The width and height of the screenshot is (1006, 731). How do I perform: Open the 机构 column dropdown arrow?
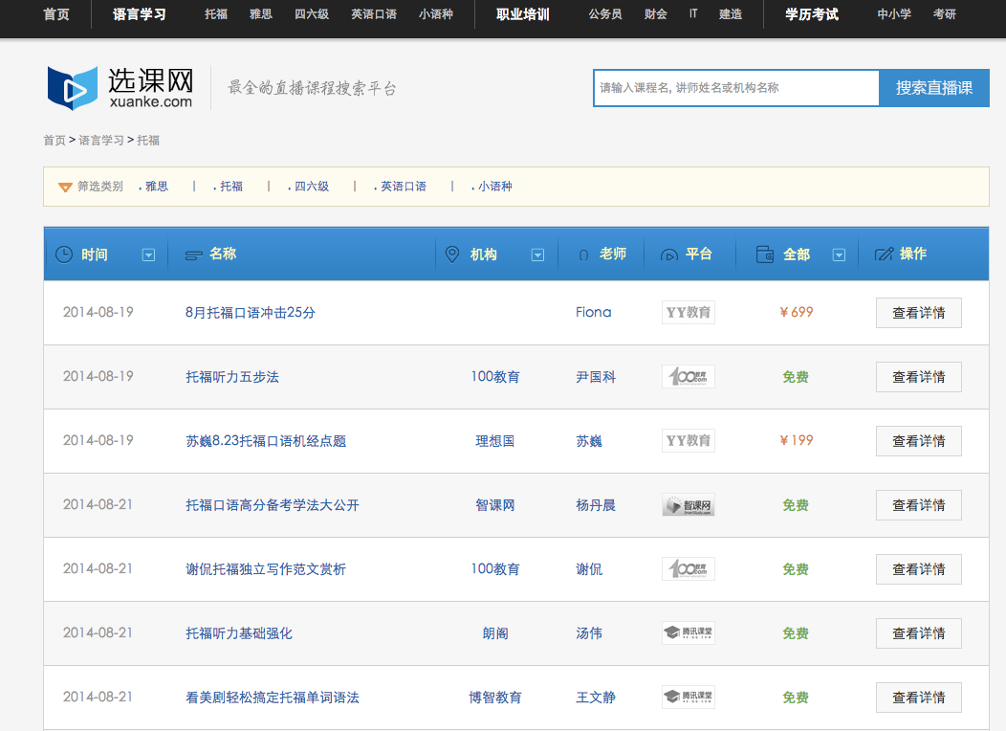537,255
